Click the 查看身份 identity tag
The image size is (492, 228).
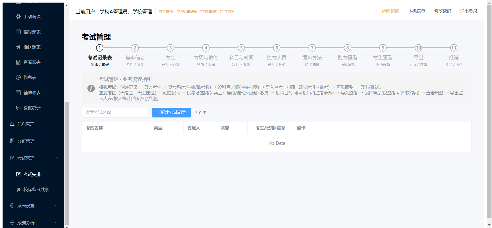[x=196, y=12]
